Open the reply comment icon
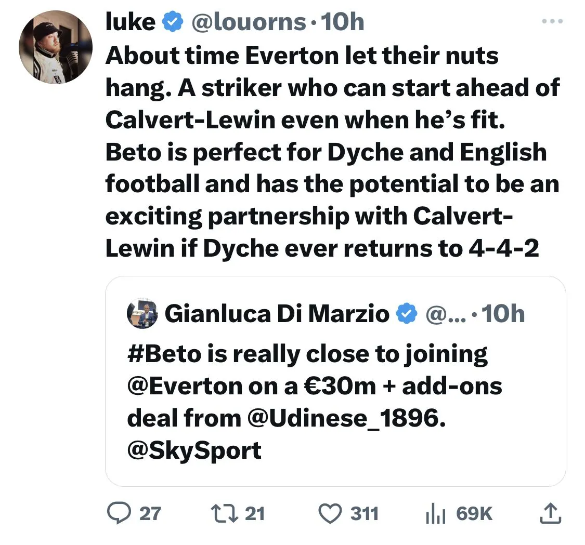Image resolution: width=585 pixels, height=545 pixels. click(x=116, y=514)
